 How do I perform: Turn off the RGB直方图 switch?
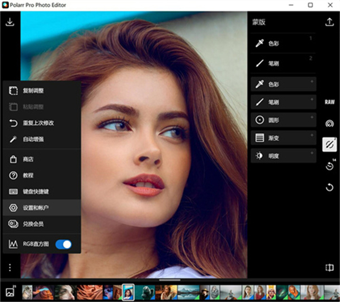63,245
